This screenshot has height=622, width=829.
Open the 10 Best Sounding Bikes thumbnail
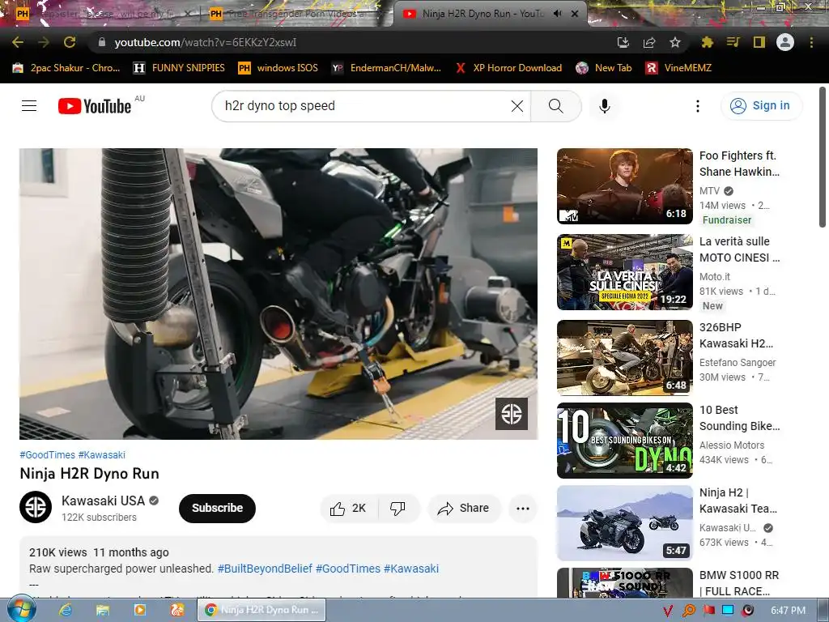point(625,441)
